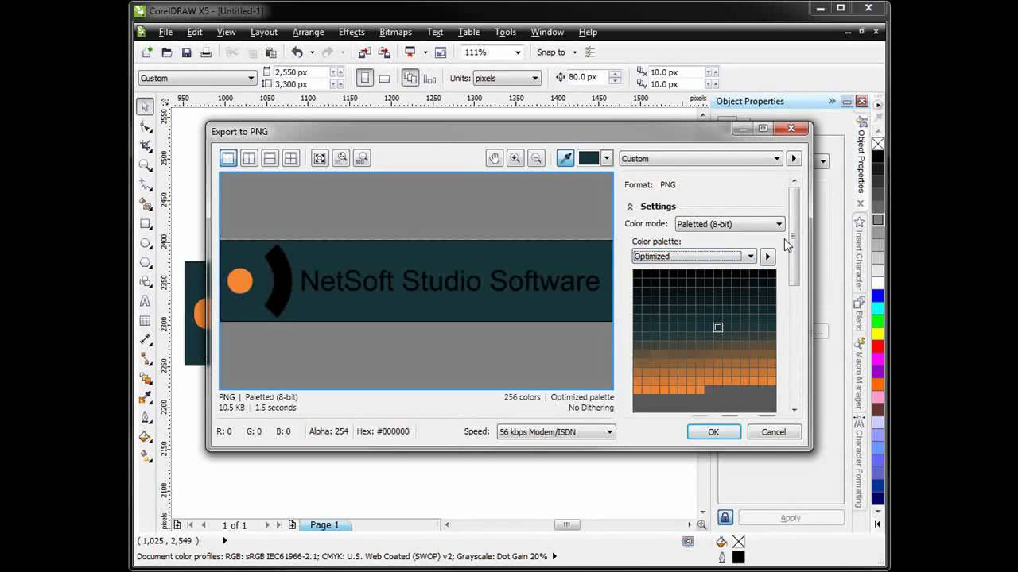Open the Units pixels dropdown
1018x572 pixels.
coord(507,78)
